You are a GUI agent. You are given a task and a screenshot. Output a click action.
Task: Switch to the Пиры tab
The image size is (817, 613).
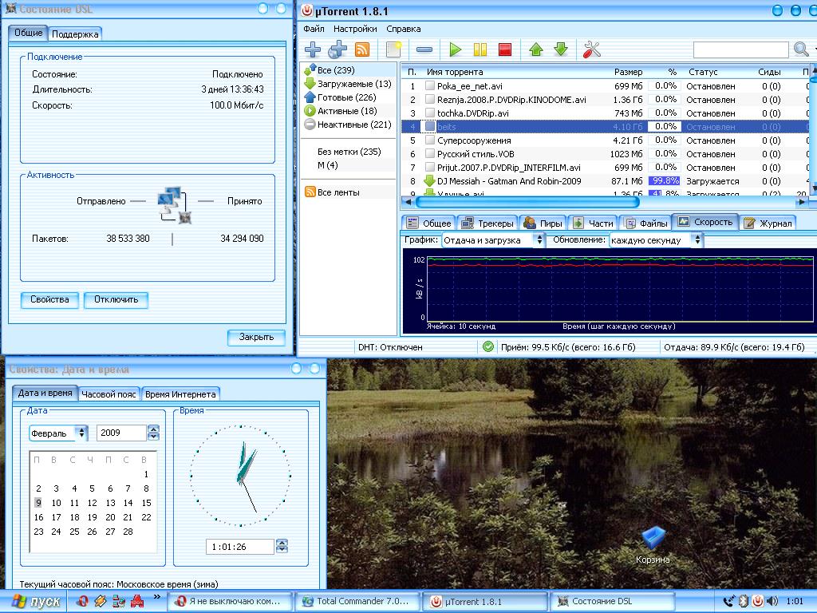pos(543,223)
